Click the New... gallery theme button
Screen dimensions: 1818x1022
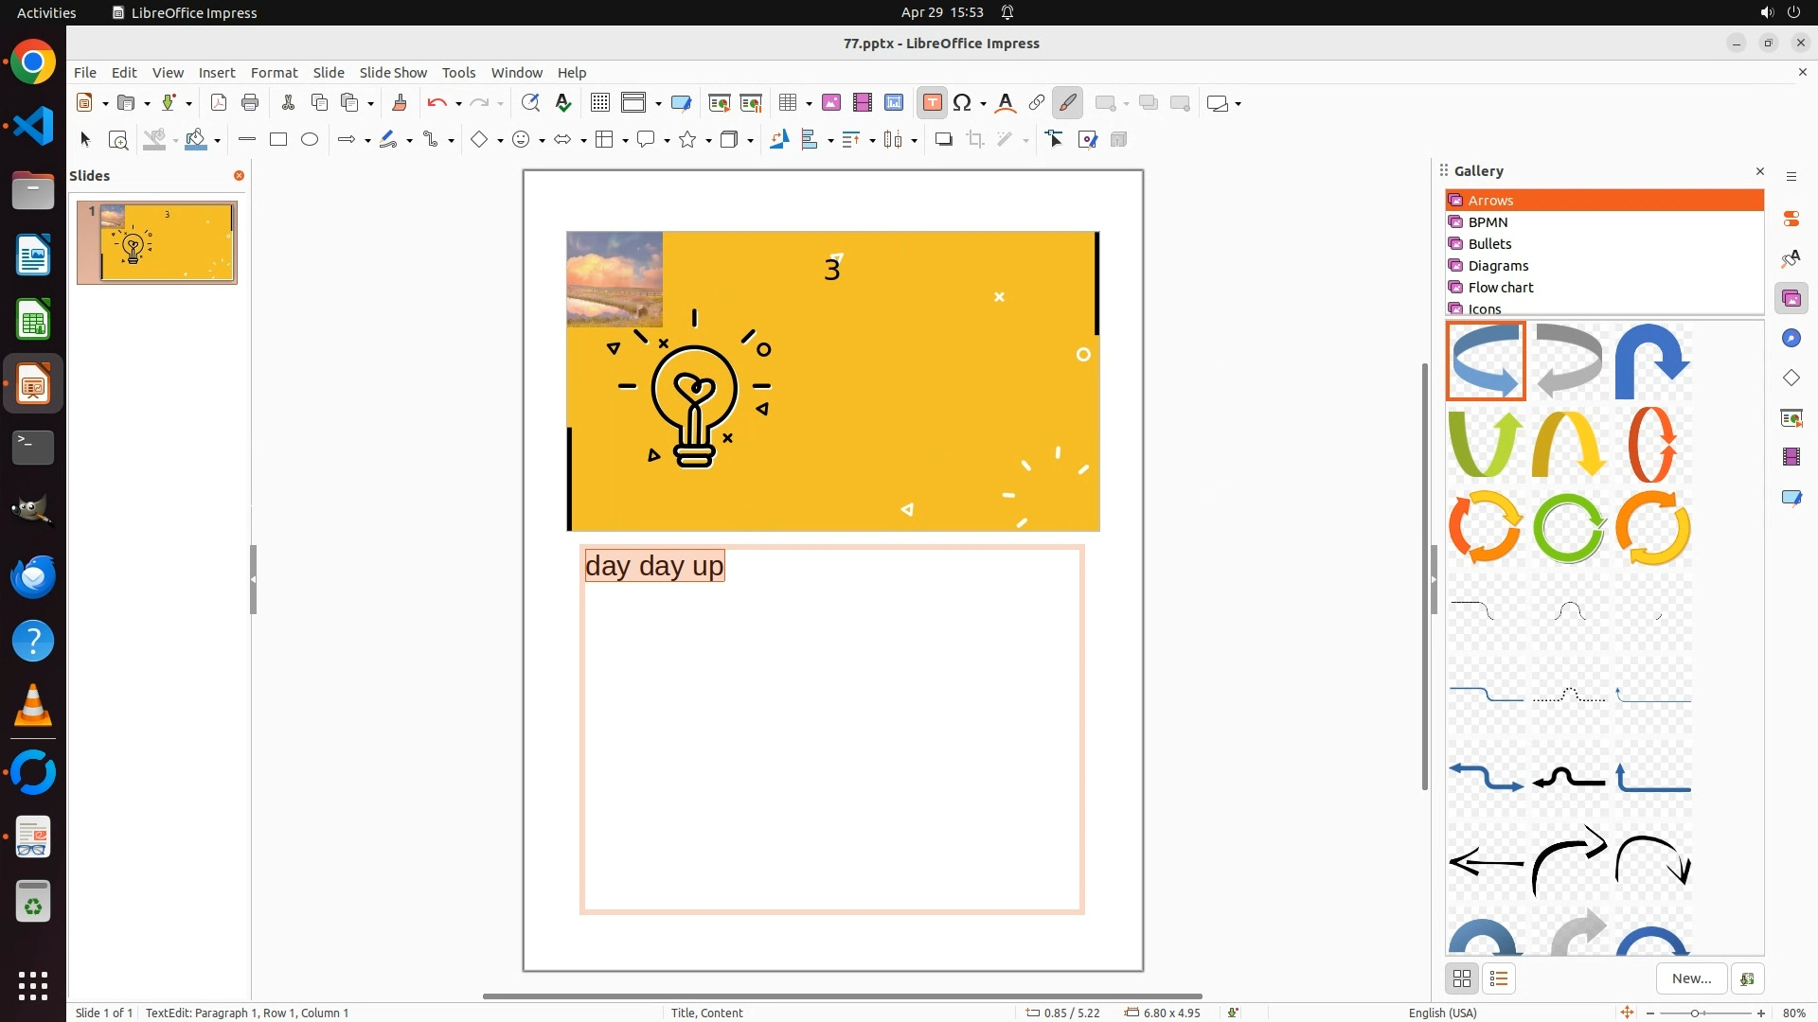(1691, 978)
